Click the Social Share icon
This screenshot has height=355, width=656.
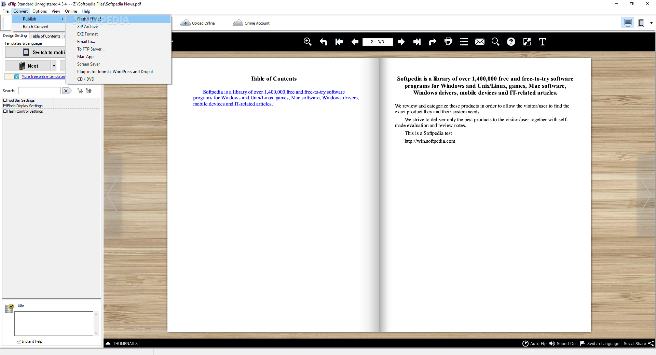coord(651,343)
